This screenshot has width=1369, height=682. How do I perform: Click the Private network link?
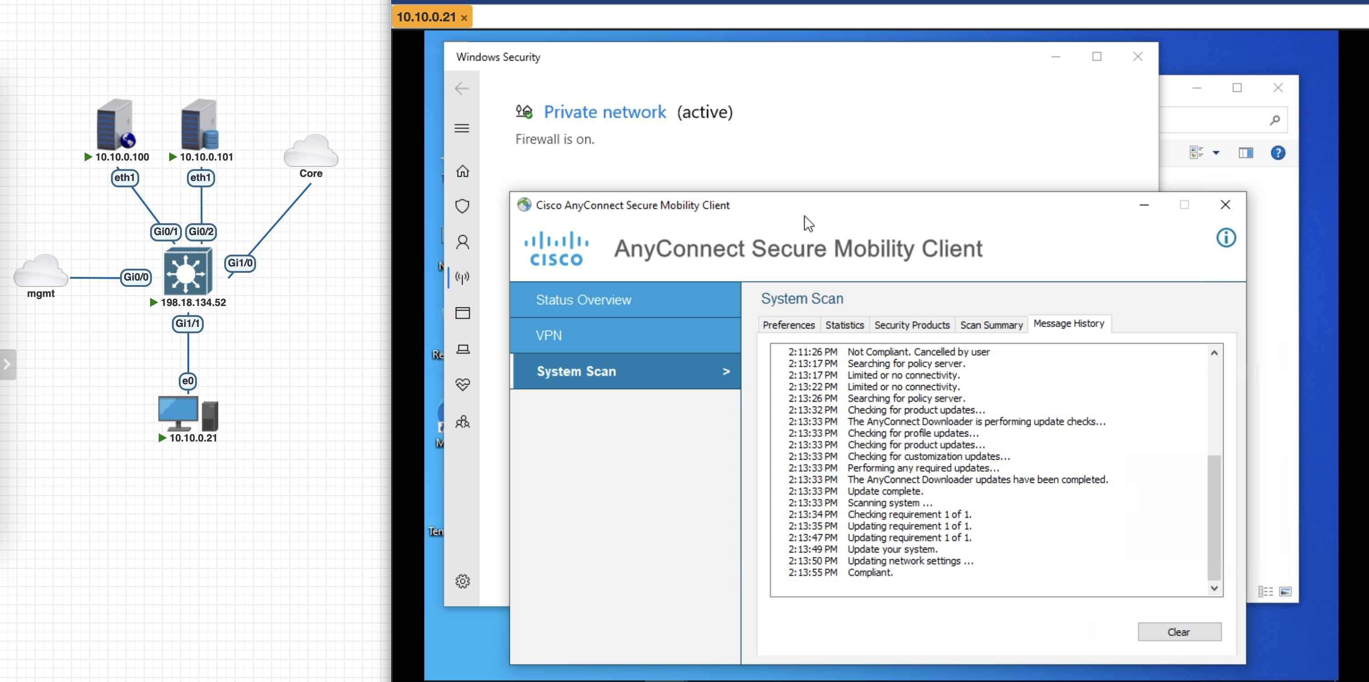(604, 112)
